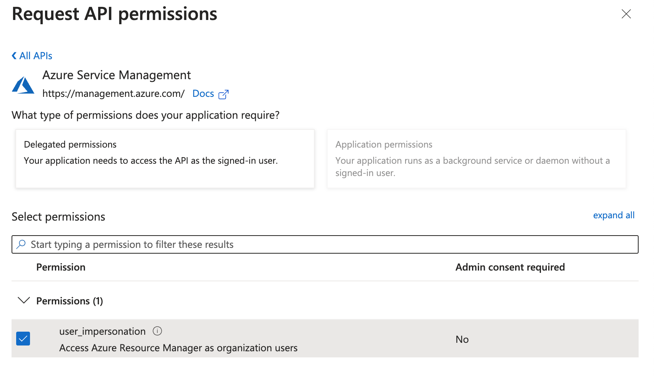Select the Delegated permissions card

[165, 159]
